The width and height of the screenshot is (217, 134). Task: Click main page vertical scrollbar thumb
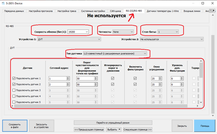(213, 74)
